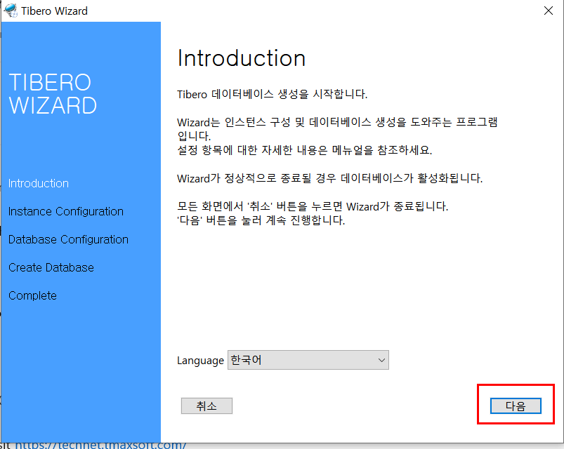This screenshot has height=449, width=564.
Task: Click the text 'Tibero 데이터베이스 생성을 시작합니다.'
Action: (273, 94)
